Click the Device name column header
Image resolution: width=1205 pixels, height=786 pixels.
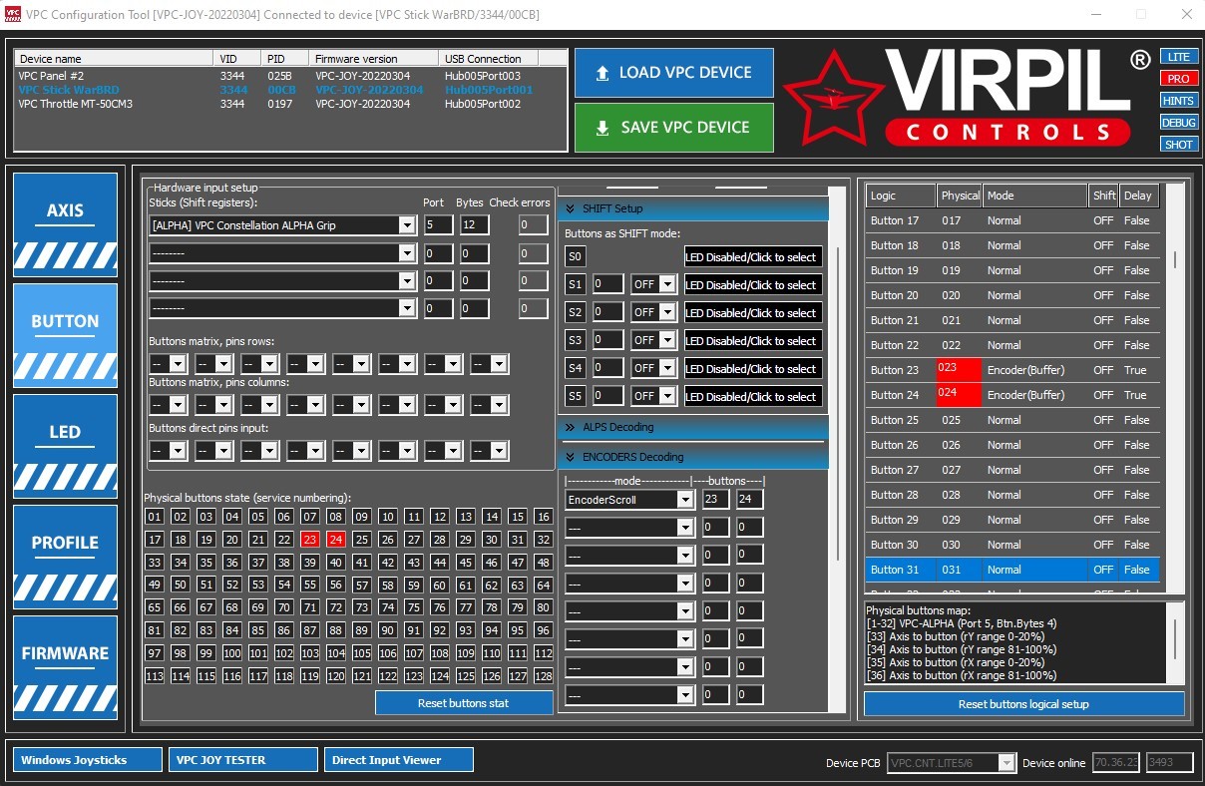coord(115,59)
